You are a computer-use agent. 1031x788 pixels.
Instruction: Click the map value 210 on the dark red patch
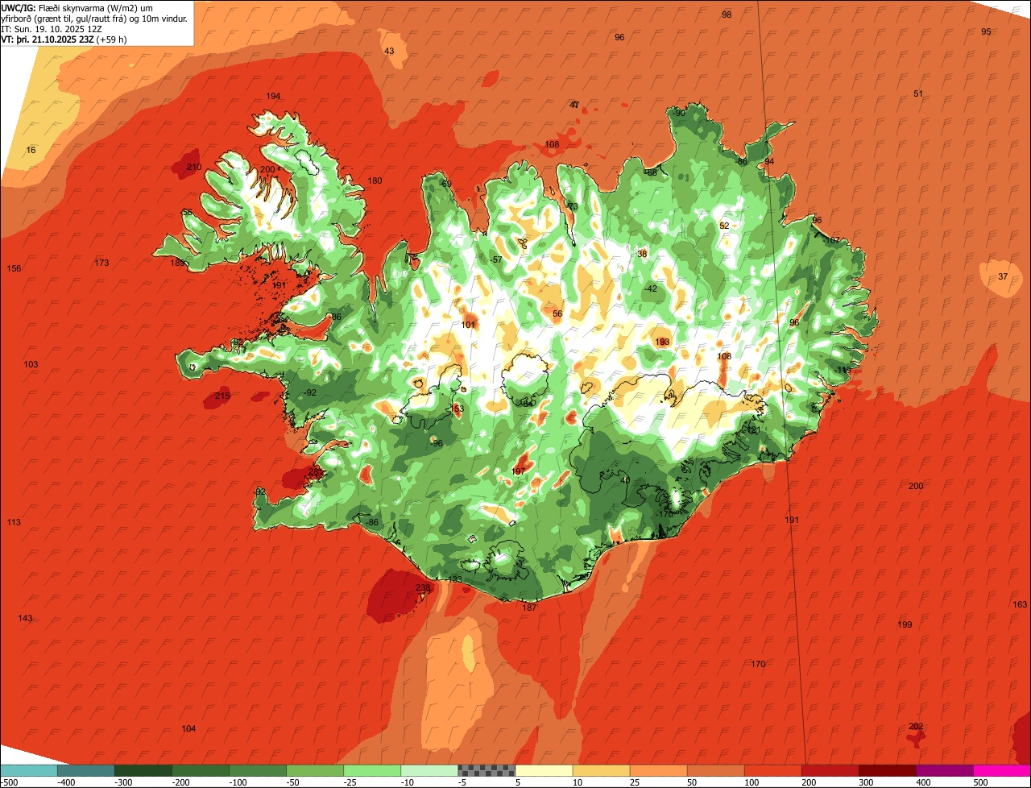coord(194,167)
